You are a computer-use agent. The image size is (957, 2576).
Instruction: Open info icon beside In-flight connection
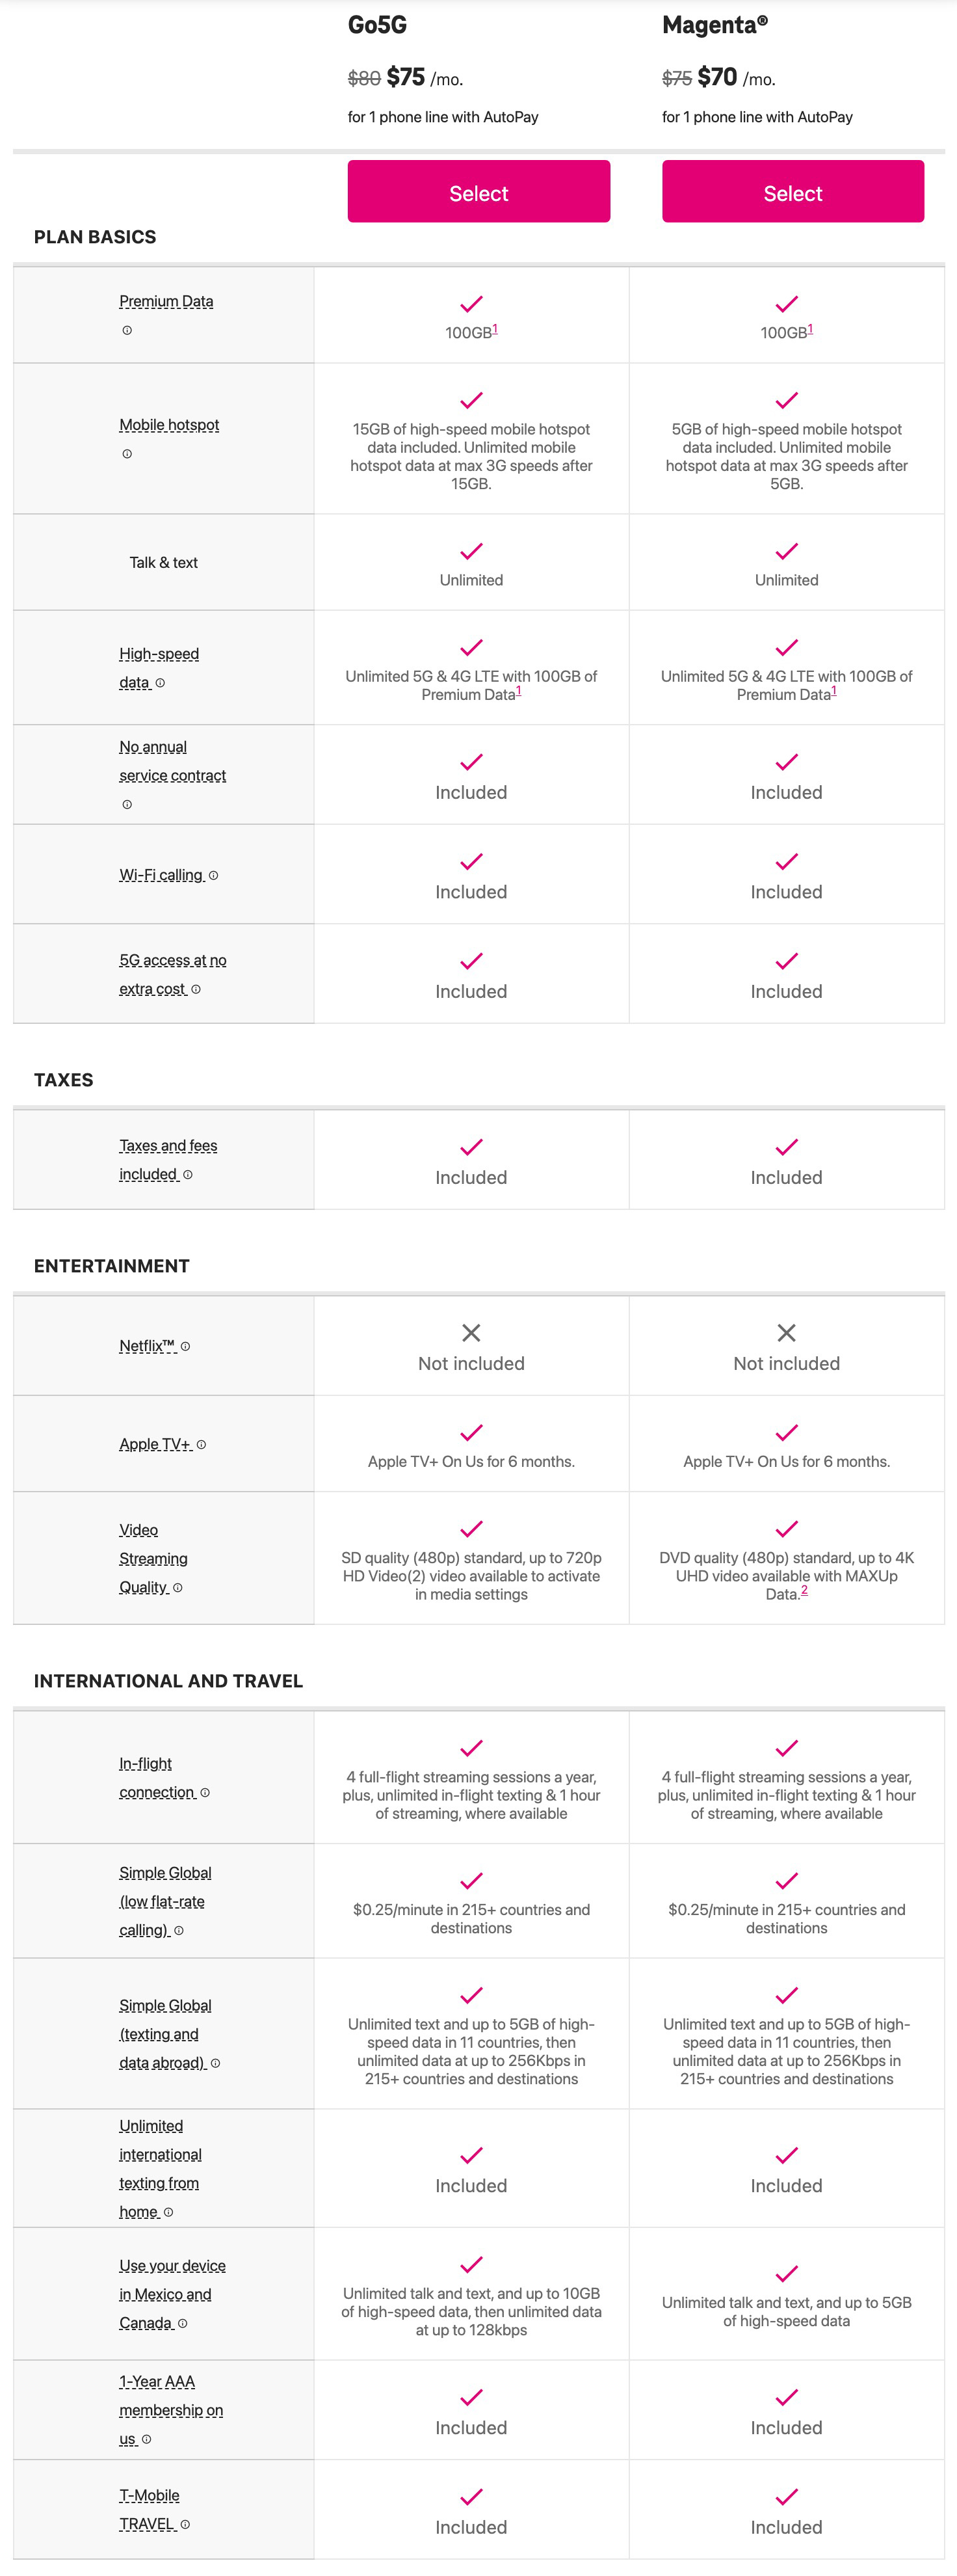(x=205, y=1793)
